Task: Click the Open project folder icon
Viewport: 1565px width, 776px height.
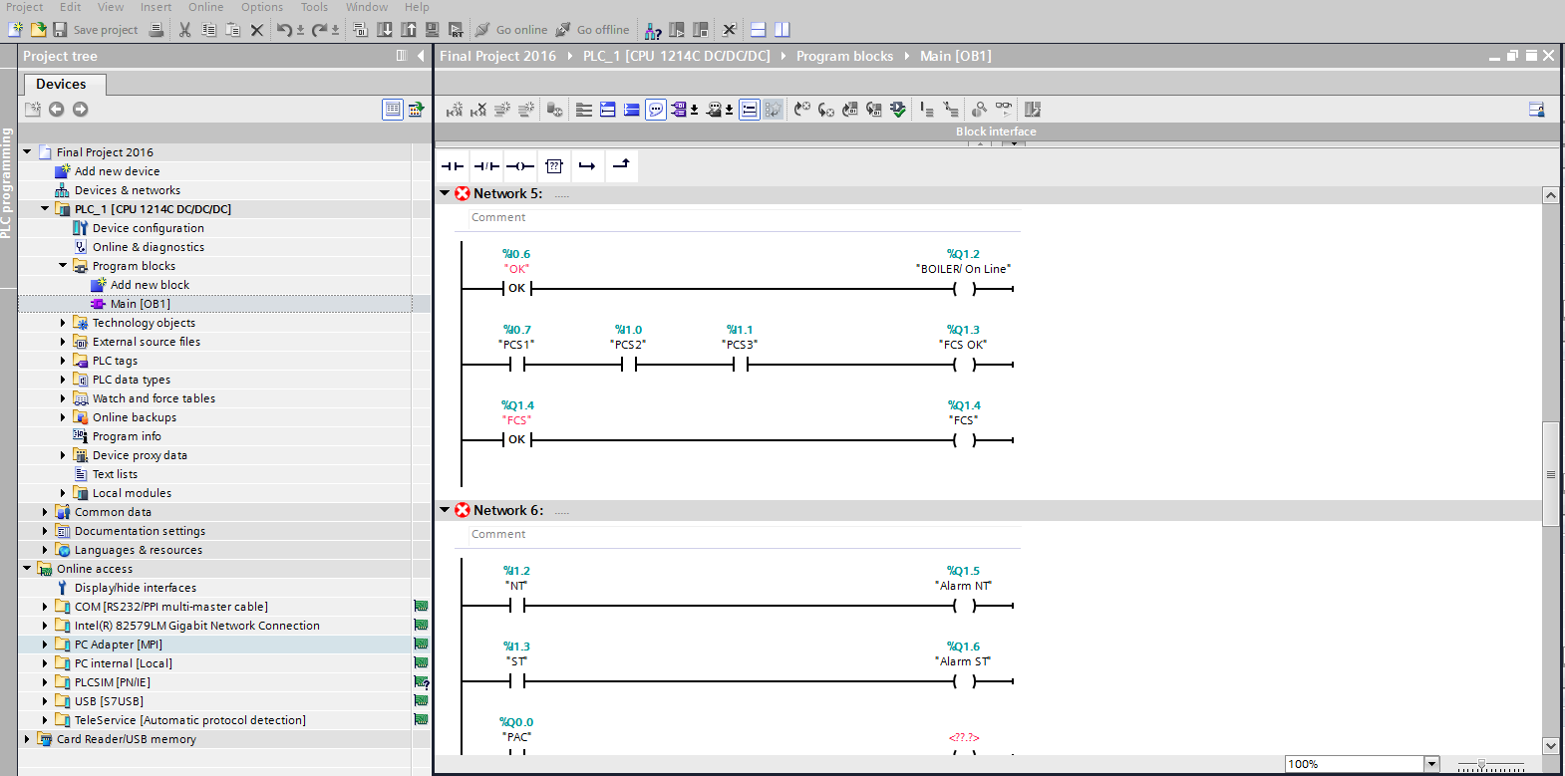Action: point(38,30)
